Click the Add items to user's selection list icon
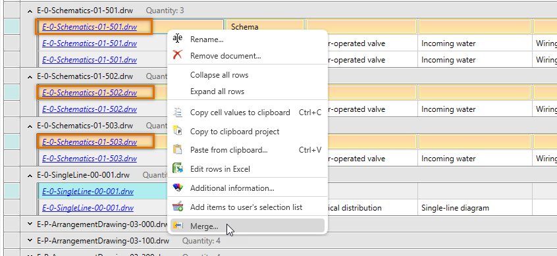This screenshot has height=256, width=557. click(177, 207)
